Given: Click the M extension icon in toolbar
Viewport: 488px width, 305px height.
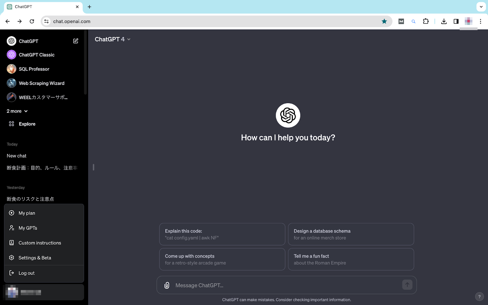Looking at the screenshot, I should point(401,21).
